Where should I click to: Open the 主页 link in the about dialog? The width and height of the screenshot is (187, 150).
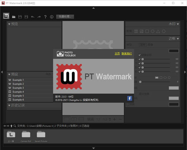(x=117, y=54)
